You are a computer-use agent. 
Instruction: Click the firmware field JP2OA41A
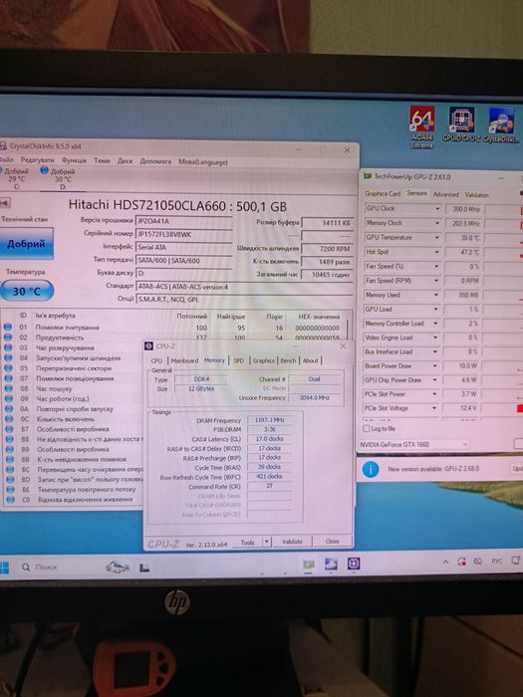tap(183, 221)
